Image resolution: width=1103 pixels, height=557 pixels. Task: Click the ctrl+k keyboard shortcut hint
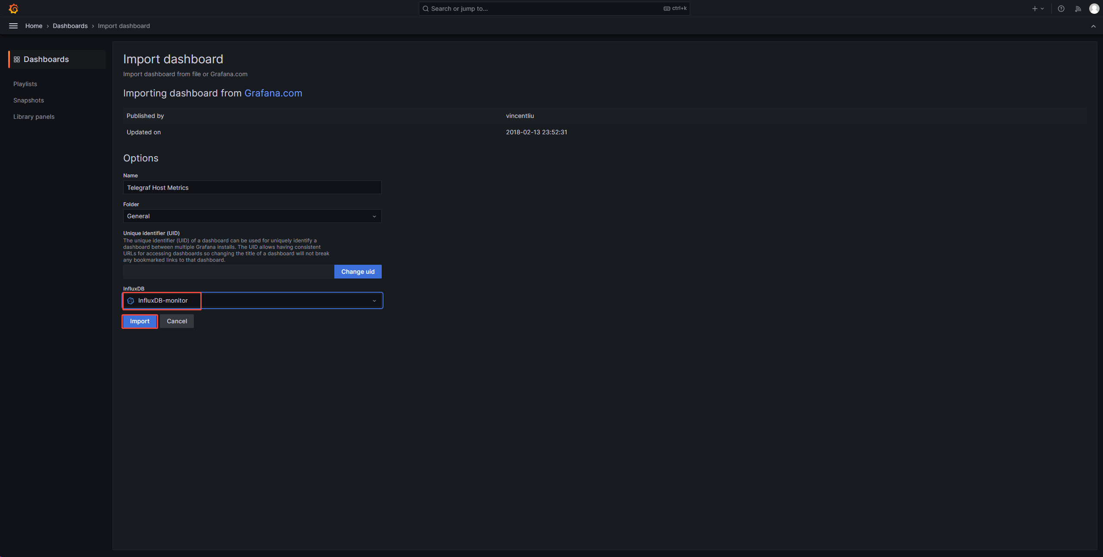[x=675, y=8]
